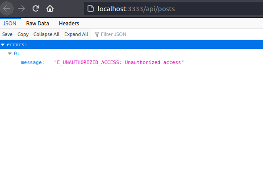
Task: Collapse the 0 array item triangle
Action: (10, 54)
